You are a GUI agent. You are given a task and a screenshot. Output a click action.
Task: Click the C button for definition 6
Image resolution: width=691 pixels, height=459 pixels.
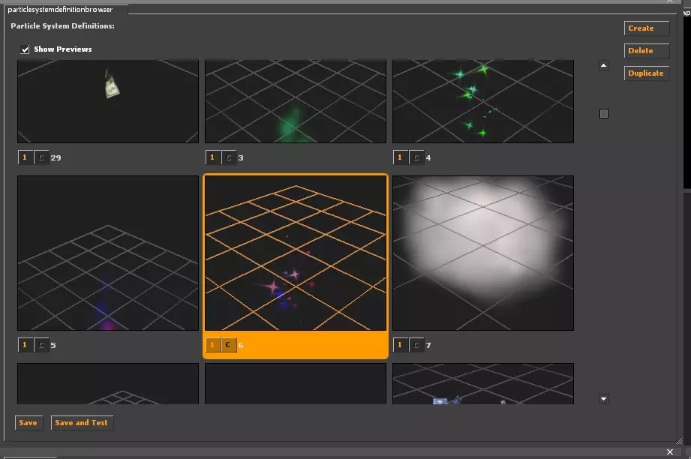pos(229,345)
